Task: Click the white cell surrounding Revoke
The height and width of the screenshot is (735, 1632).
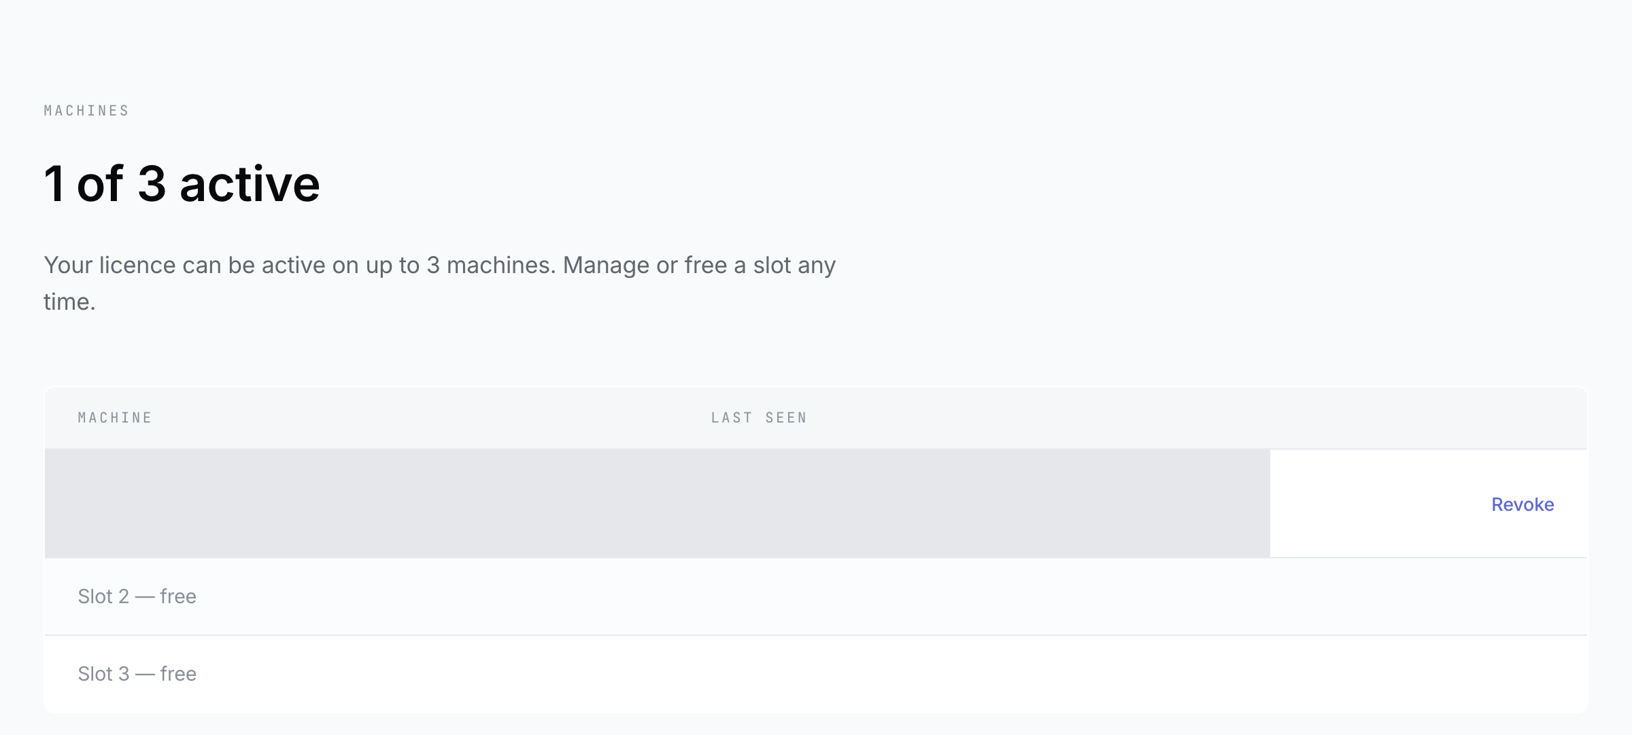Action: click(x=1429, y=503)
